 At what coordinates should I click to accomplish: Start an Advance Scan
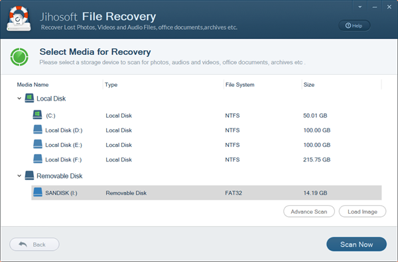tap(309, 211)
